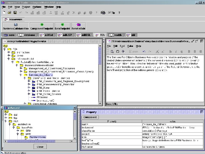Collapse the root FEA folder node
The height and width of the screenshot is (154, 205).
[x=5, y=49]
